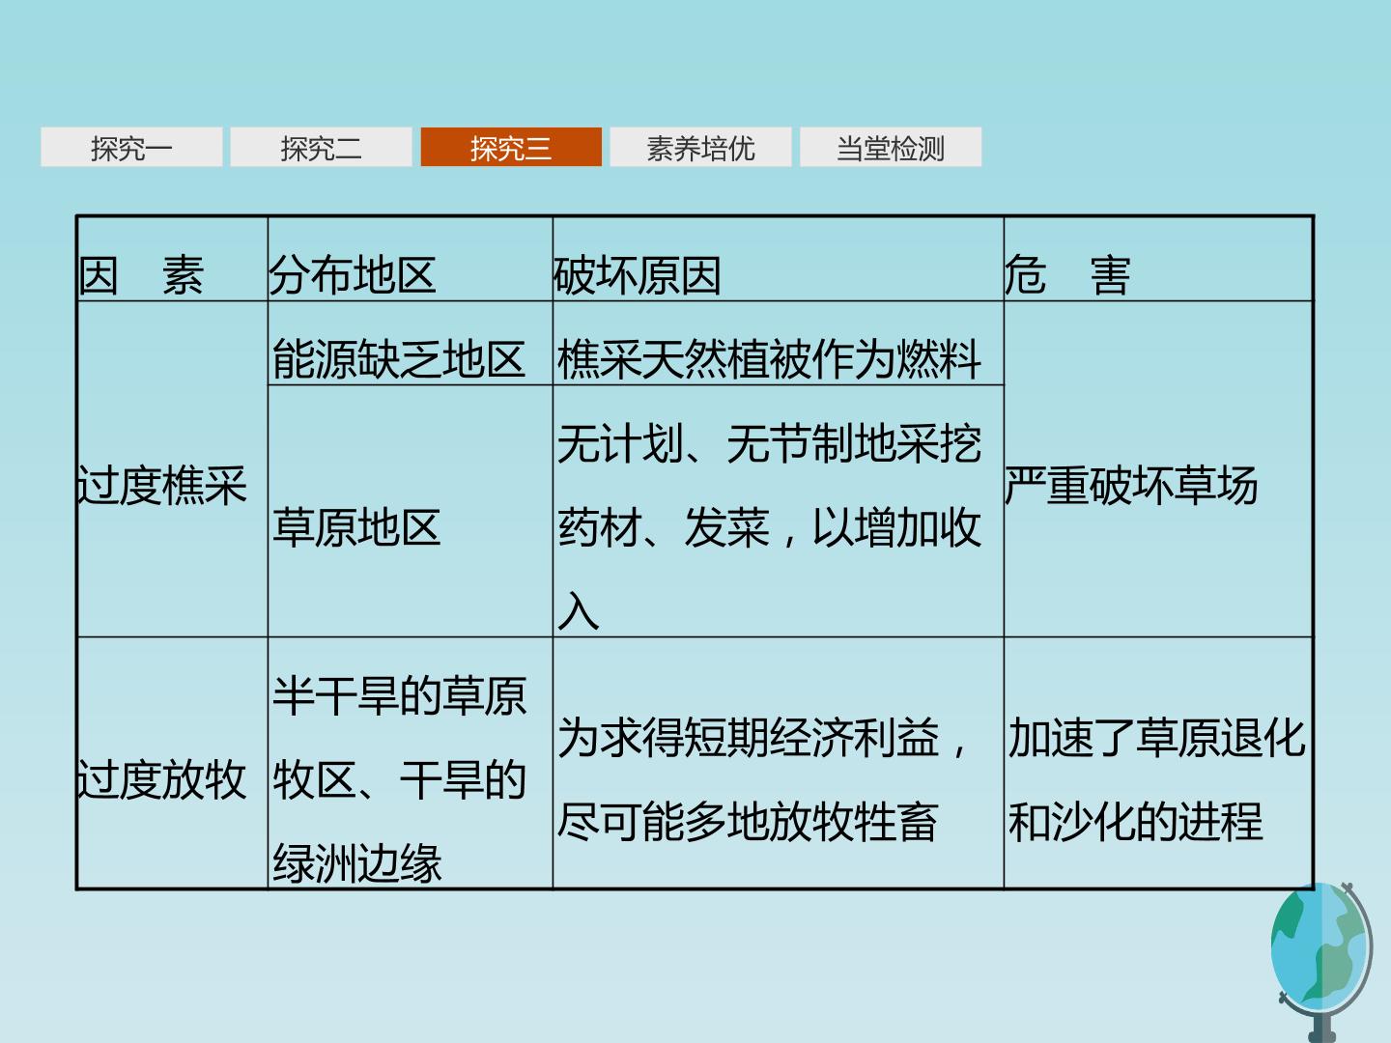The height and width of the screenshot is (1043, 1391).
Task: Click the 破坏原因 column header
Action: tap(778, 259)
